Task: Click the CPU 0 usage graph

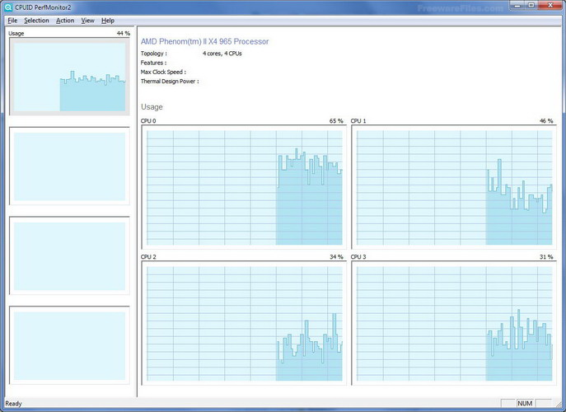Action: 244,187
